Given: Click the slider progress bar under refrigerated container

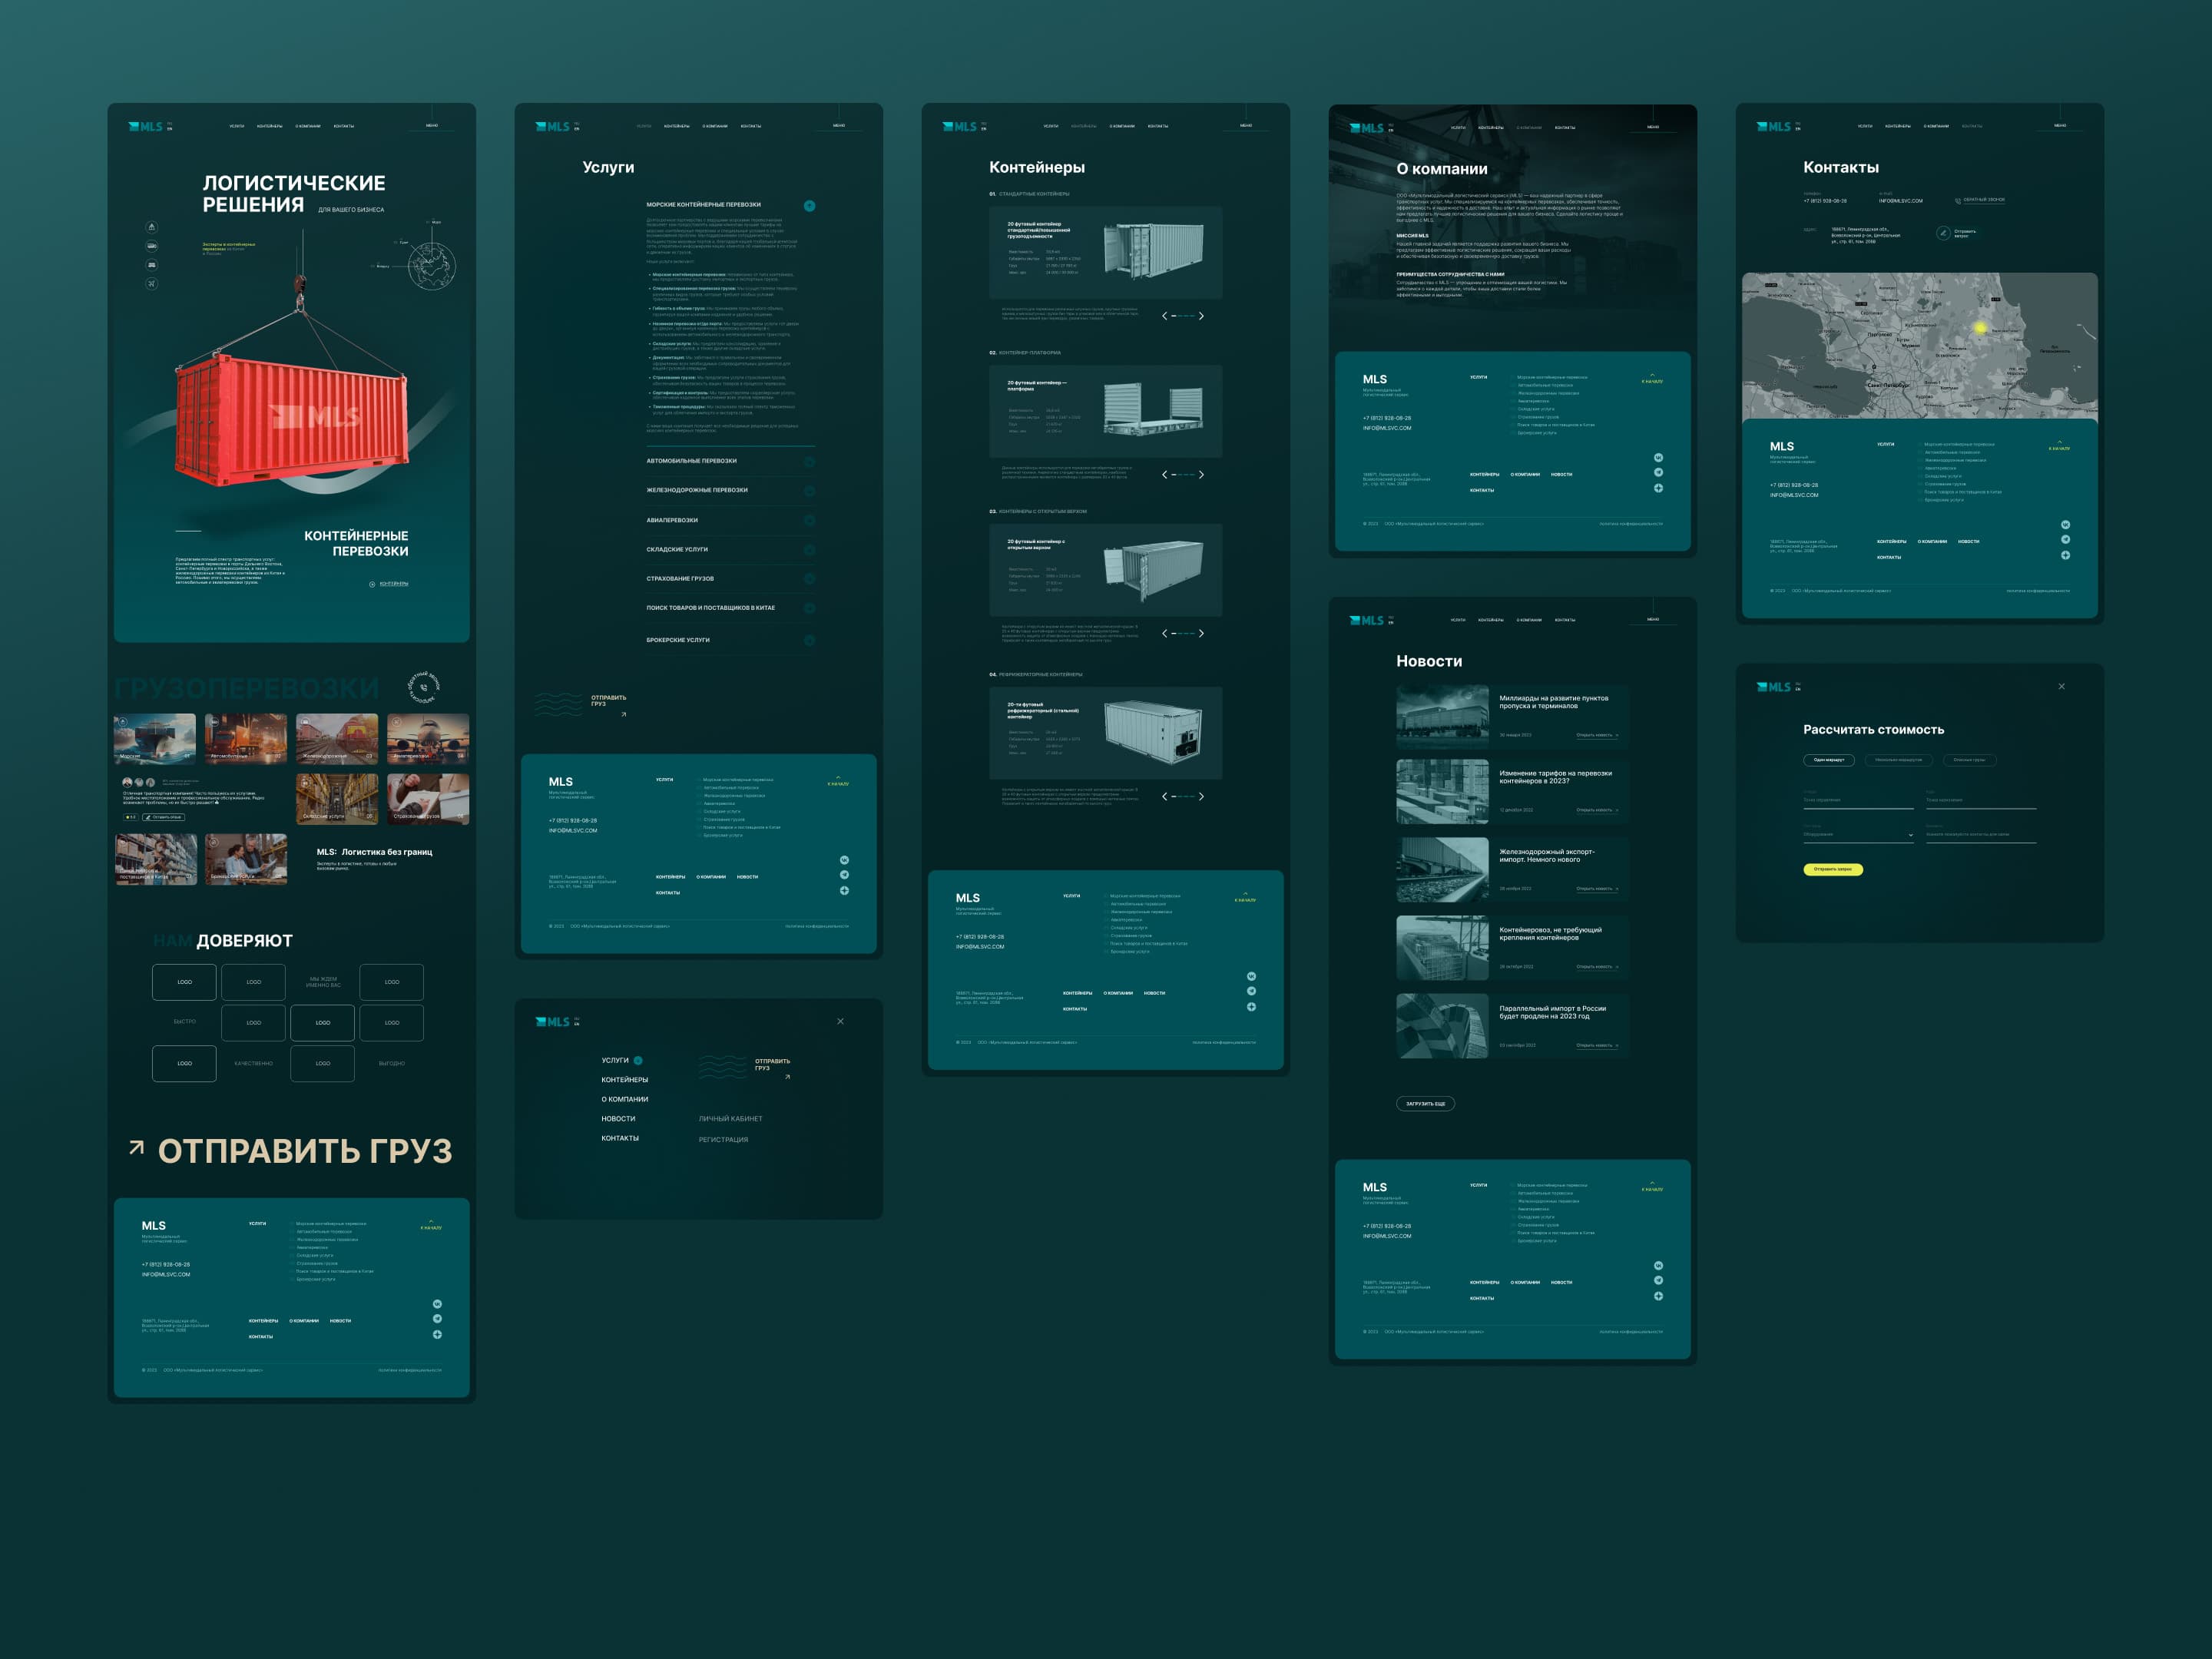Looking at the screenshot, I should (1182, 797).
